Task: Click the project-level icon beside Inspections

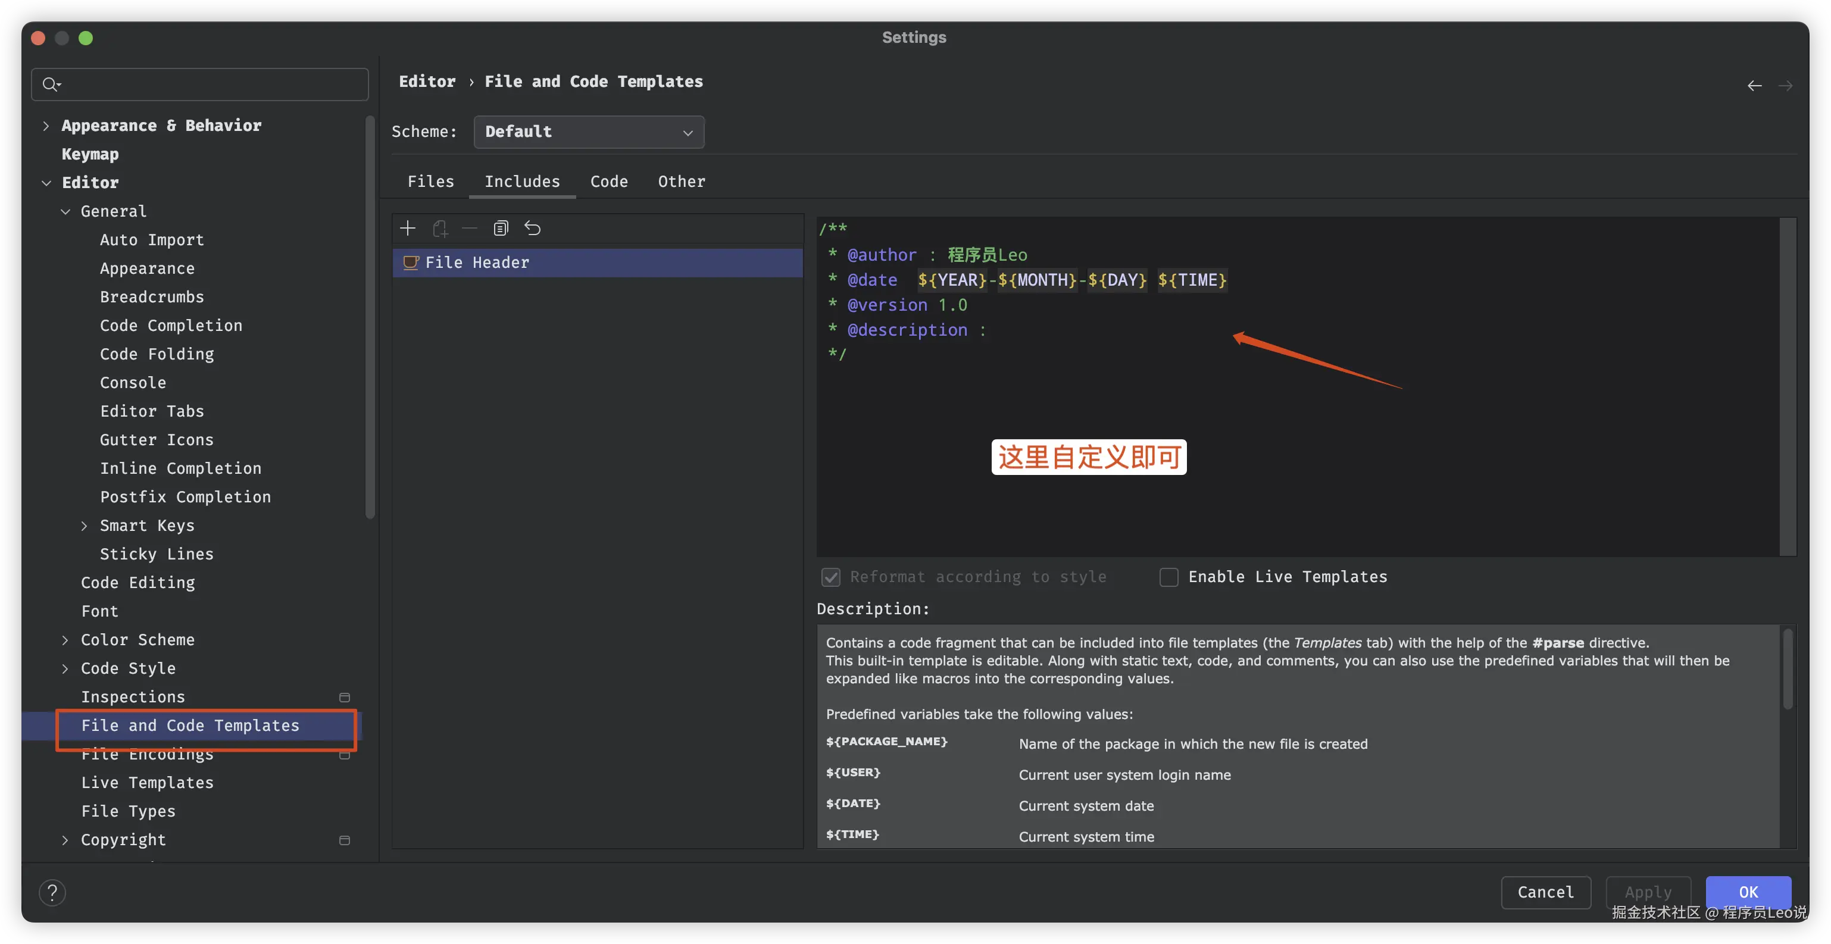Action: pyautogui.click(x=345, y=698)
